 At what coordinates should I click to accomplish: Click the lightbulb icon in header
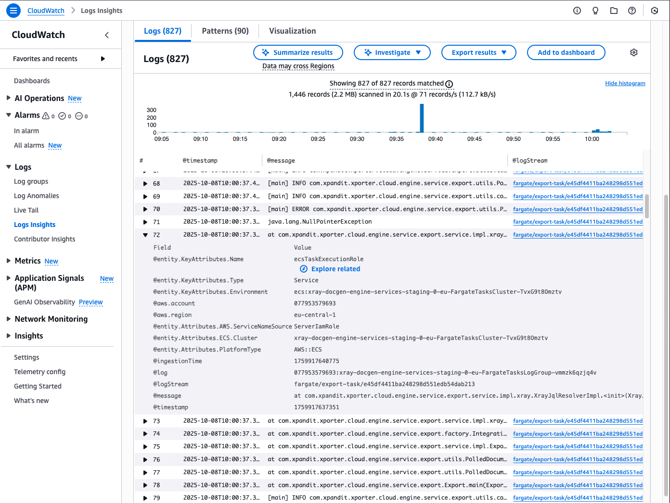pyautogui.click(x=595, y=11)
